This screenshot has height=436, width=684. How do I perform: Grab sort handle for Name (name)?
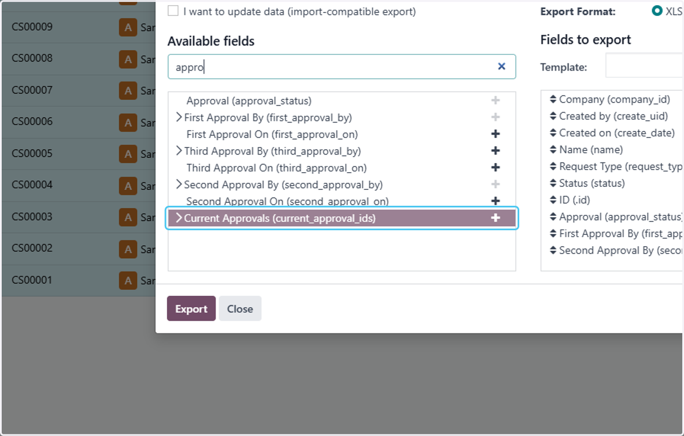tap(553, 150)
